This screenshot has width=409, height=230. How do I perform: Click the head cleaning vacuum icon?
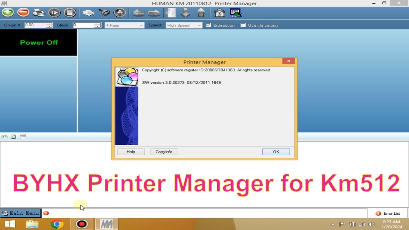pos(104,13)
